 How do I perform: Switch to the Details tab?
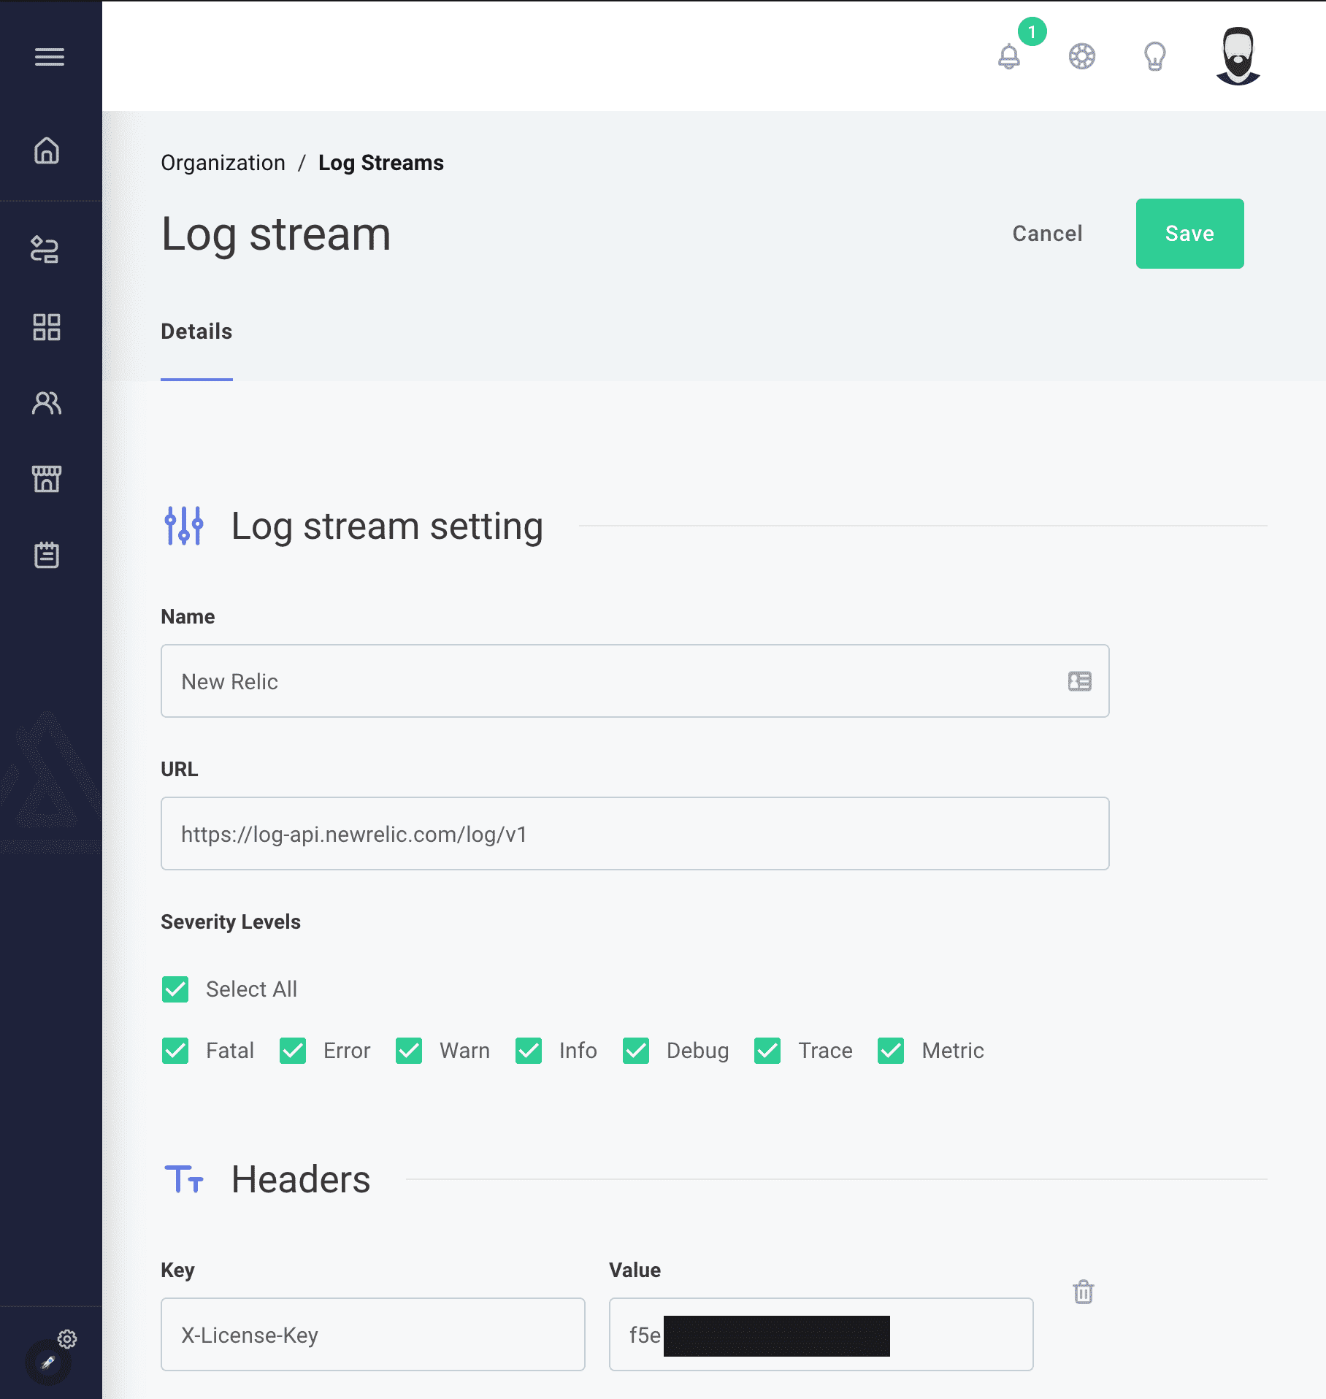(x=196, y=331)
